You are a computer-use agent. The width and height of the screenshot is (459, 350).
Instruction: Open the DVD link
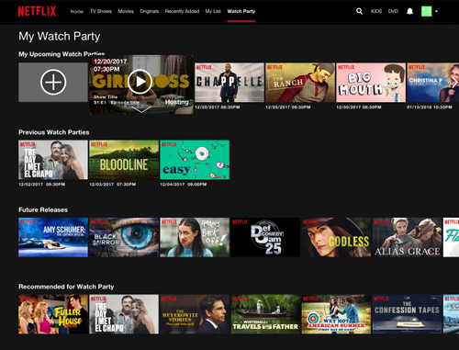click(x=393, y=11)
